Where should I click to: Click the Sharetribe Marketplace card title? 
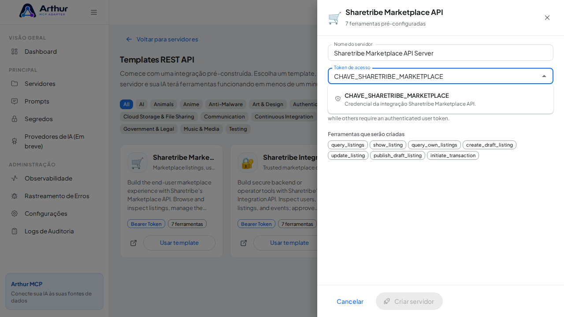183,157
